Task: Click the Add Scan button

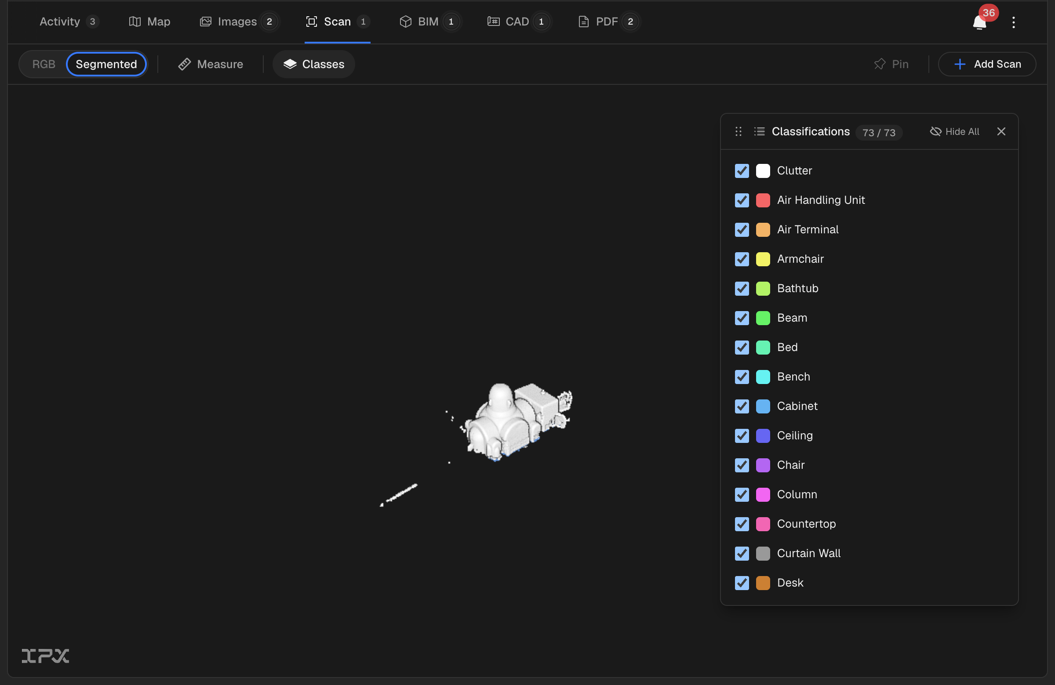Action: (x=987, y=64)
